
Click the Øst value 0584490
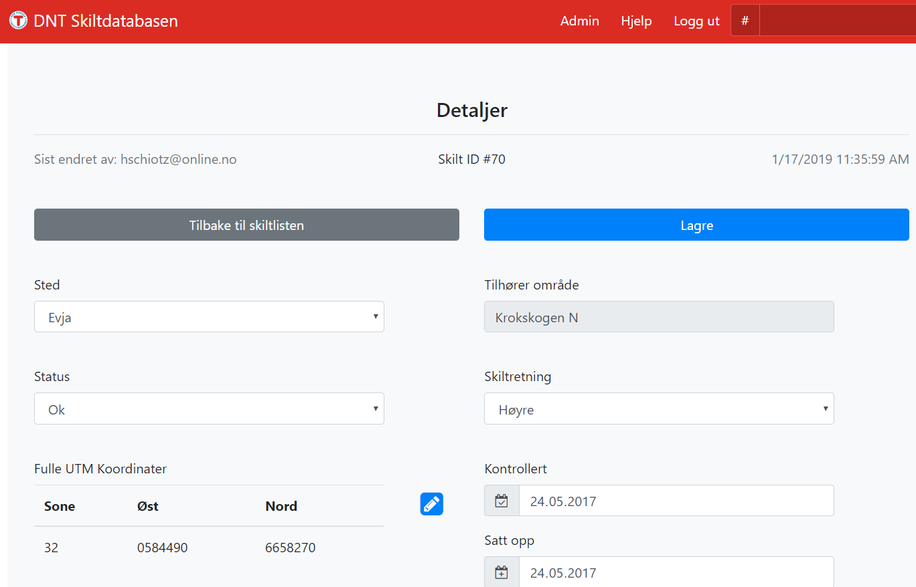pyautogui.click(x=162, y=548)
